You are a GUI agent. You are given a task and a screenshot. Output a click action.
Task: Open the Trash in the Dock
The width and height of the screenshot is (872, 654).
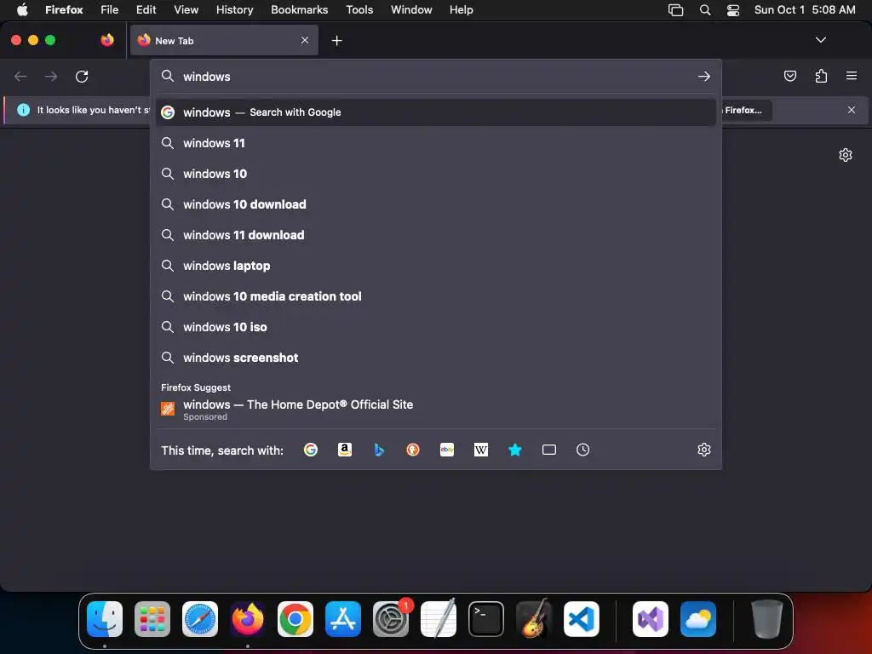pyautogui.click(x=767, y=618)
